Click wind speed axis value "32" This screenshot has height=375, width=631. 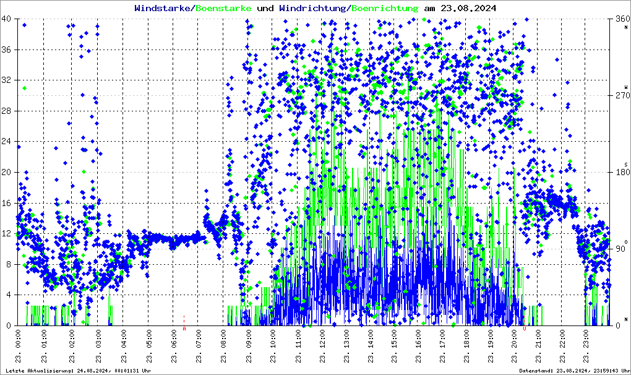(x=6, y=80)
